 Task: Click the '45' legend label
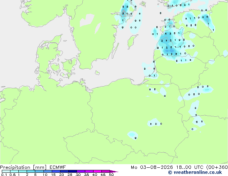103,175
